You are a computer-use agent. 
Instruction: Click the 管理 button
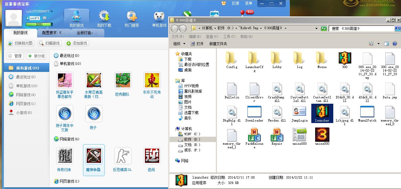[15, 56]
